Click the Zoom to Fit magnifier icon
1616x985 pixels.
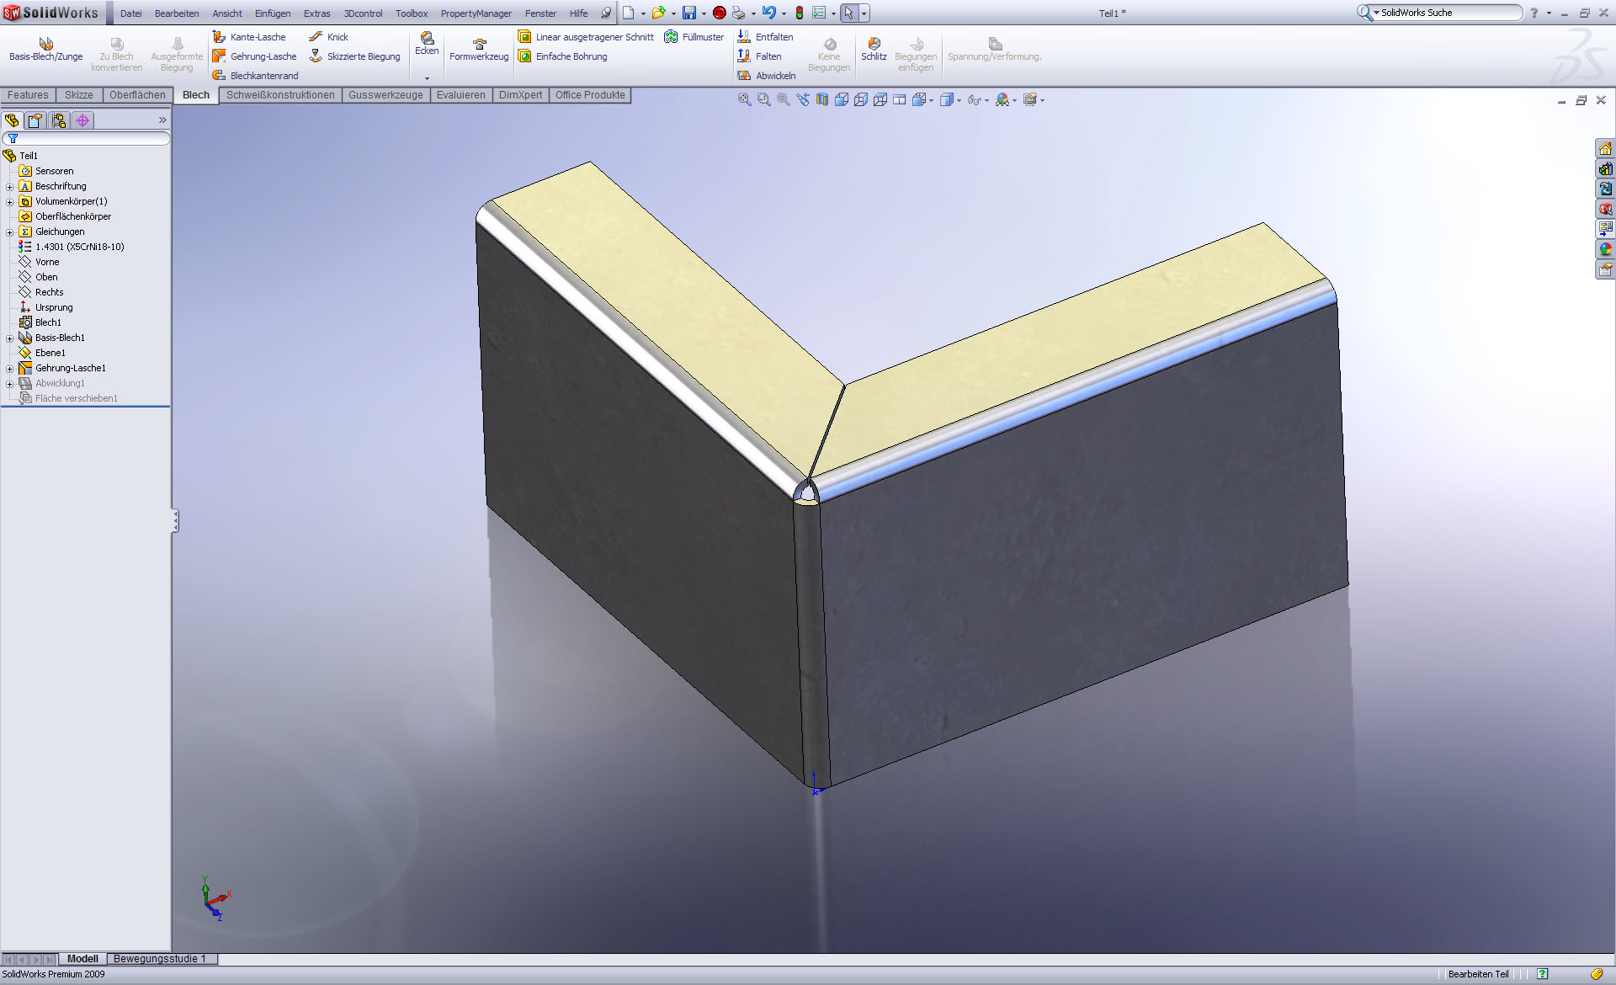744,100
